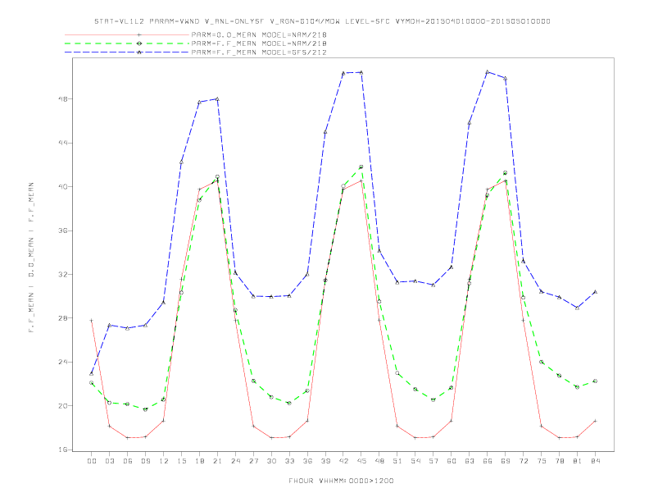Image resolution: width=649 pixels, height=502 pixels.
Task: Click x-axis tick label 33
Action: tap(289, 461)
